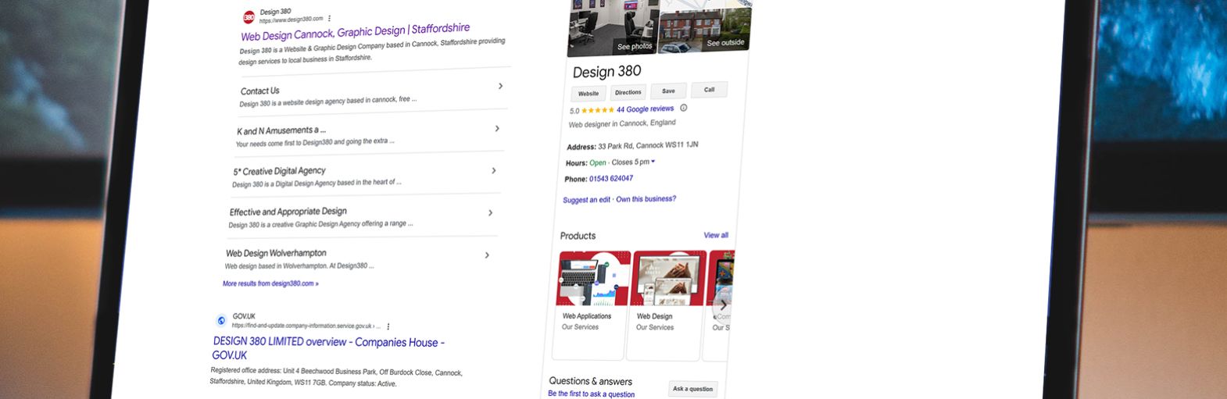The height and width of the screenshot is (399, 1227).
Task: Open Web Applications product card
Action: pos(593,305)
